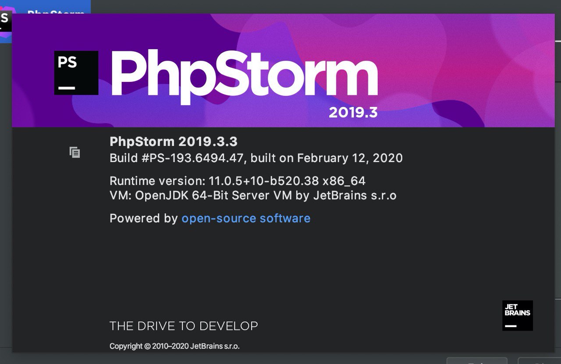Image resolution: width=561 pixels, height=364 pixels.
Task: Open the open-source software link
Action: tap(246, 218)
